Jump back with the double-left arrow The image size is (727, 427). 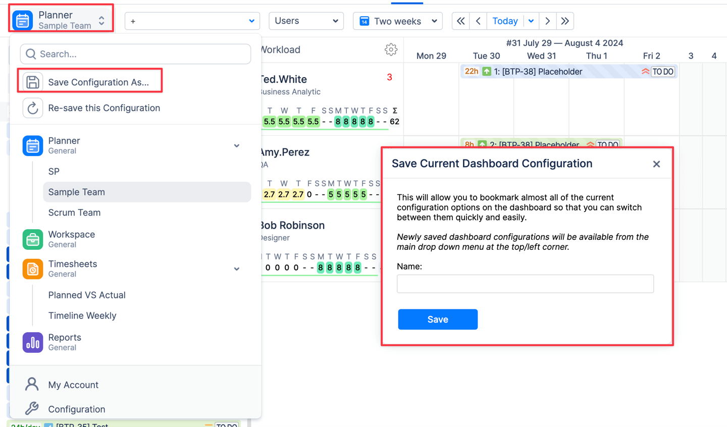coord(460,21)
